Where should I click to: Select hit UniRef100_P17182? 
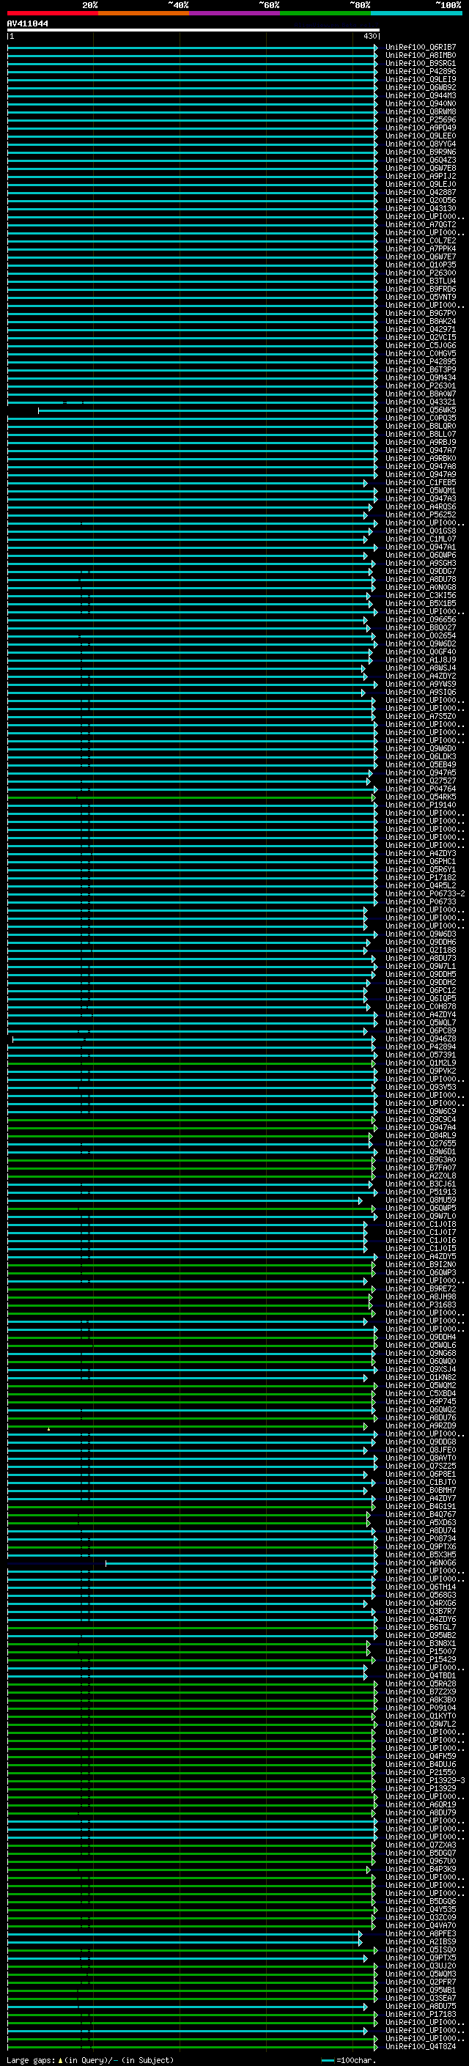coord(420,877)
